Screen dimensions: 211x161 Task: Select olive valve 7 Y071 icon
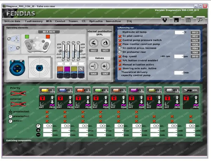click(x=154, y=90)
